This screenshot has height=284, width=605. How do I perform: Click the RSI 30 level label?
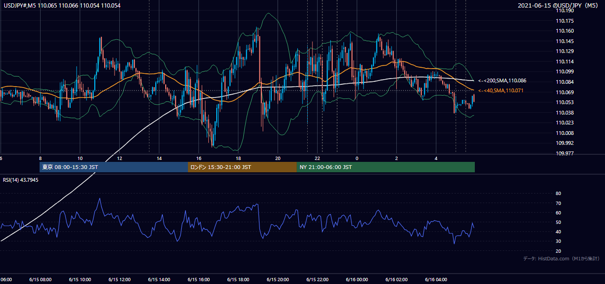click(558, 241)
